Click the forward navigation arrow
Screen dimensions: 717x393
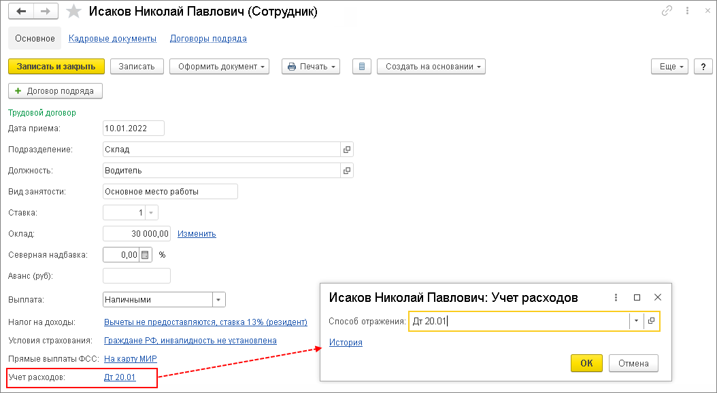point(46,12)
